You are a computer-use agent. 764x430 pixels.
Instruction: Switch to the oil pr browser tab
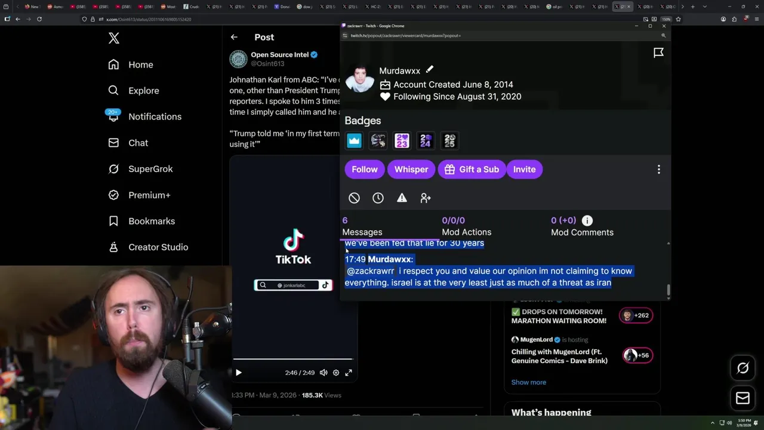coord(556,7)
